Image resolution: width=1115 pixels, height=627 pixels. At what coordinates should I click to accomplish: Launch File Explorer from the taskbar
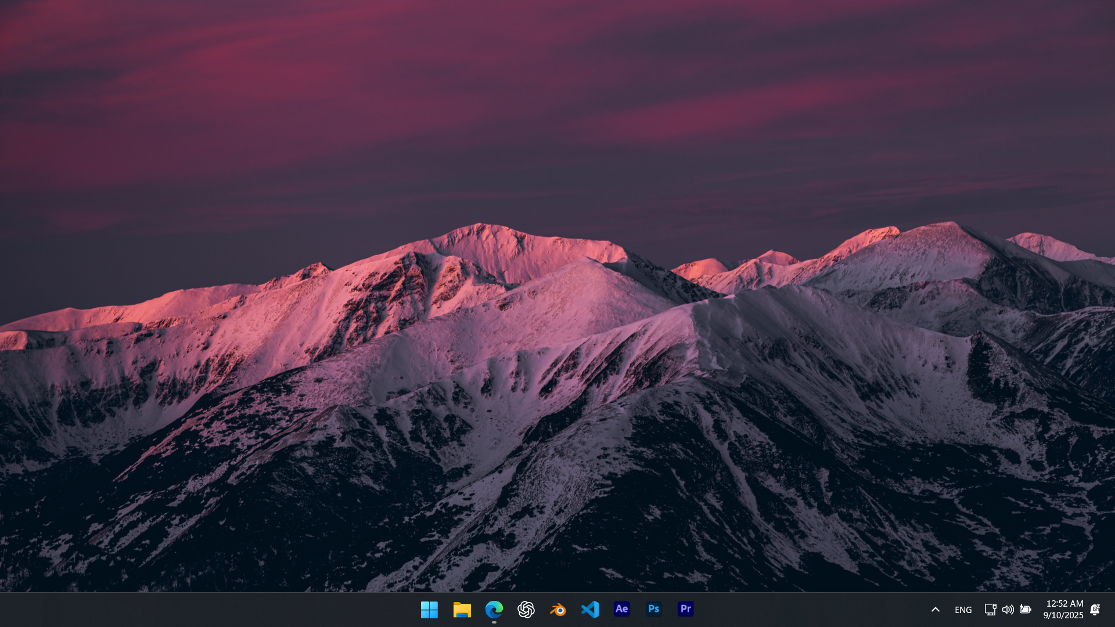click(462, 610)
